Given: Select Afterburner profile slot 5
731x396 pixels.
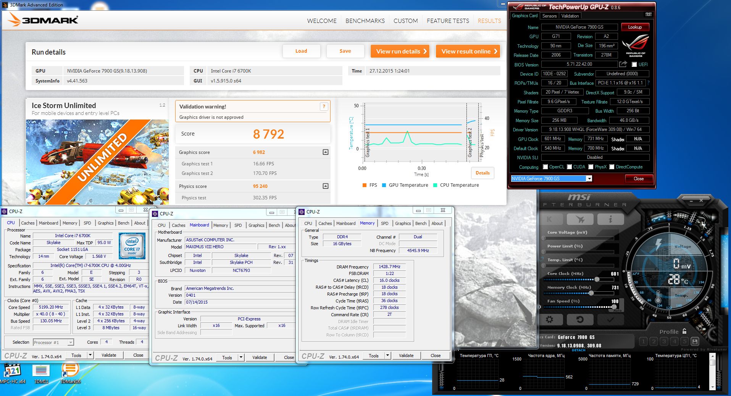Looking at the screenshot, I should point(684,341).
